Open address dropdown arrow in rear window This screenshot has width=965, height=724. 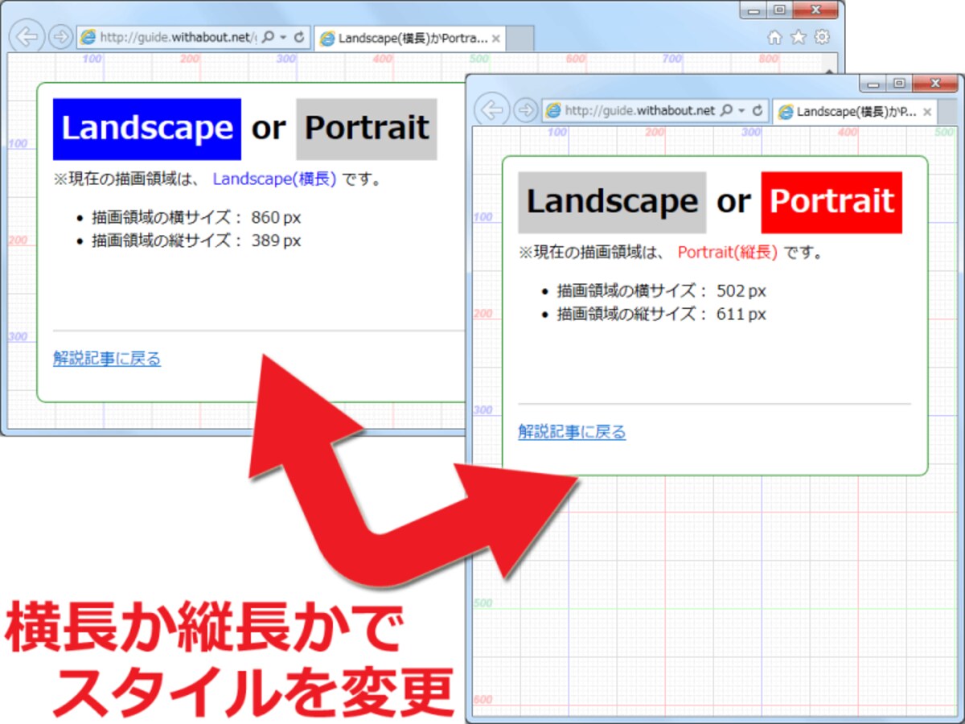click(x=284, y=38)
